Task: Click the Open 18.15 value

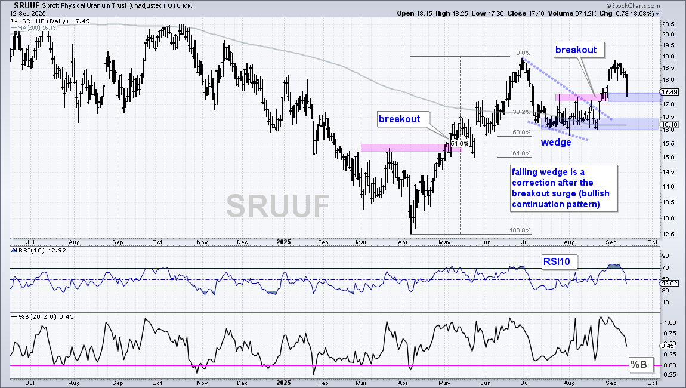Action: 415,13
